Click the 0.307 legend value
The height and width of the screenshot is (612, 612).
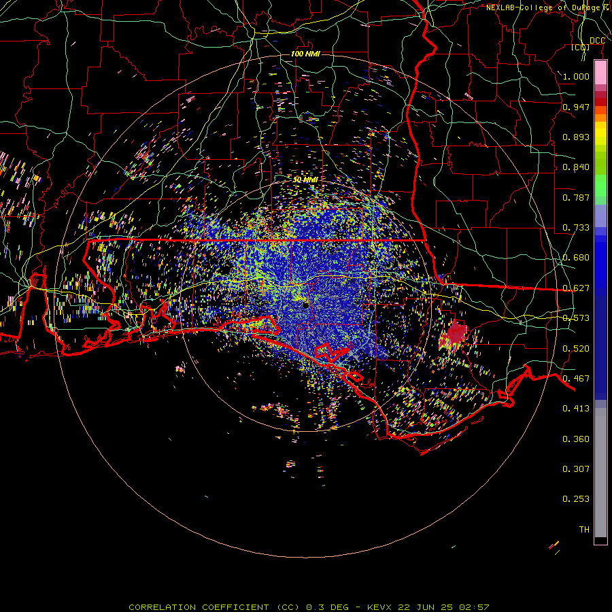pos(576,469)
